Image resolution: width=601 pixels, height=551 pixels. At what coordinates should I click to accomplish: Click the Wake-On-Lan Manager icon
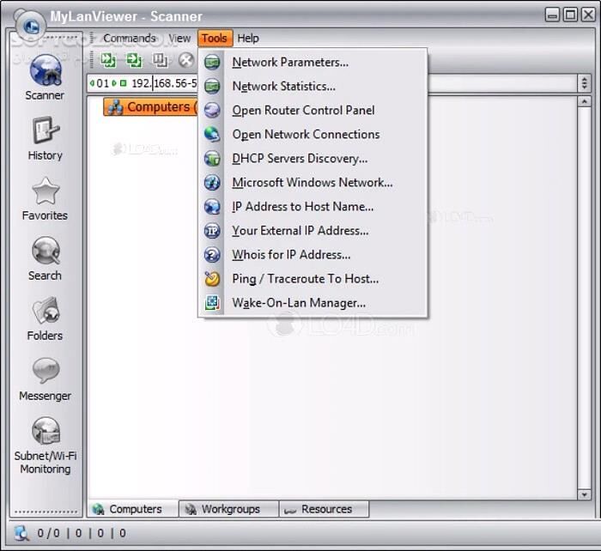pos(212,303)
